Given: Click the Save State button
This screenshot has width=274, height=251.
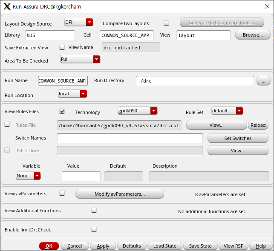Looking at the screenshot, I should (200, 246).
